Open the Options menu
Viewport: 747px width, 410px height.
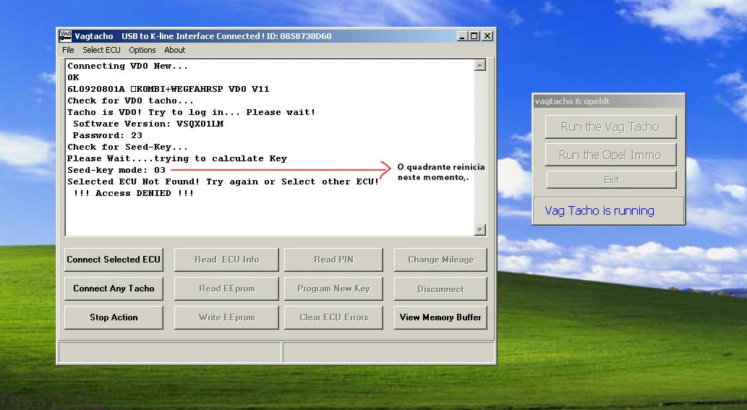click(142, 50)
